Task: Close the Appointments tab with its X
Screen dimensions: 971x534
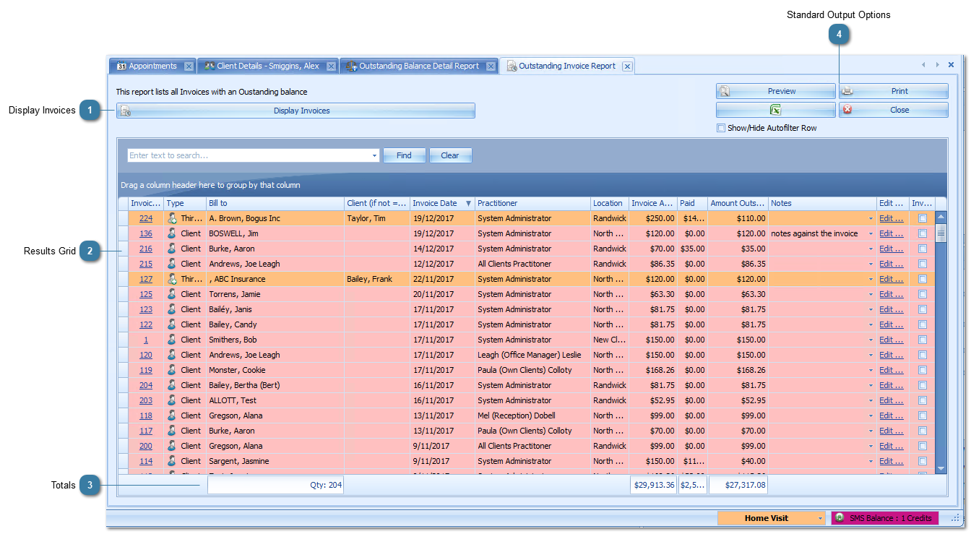Action: (189, 66)
